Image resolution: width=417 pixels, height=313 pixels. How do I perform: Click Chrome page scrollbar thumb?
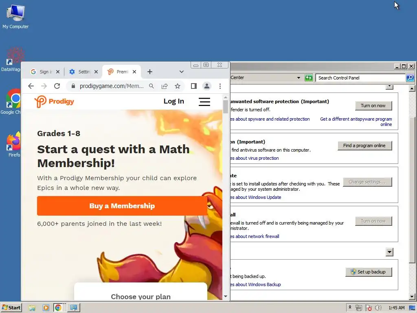coord(226,106)
